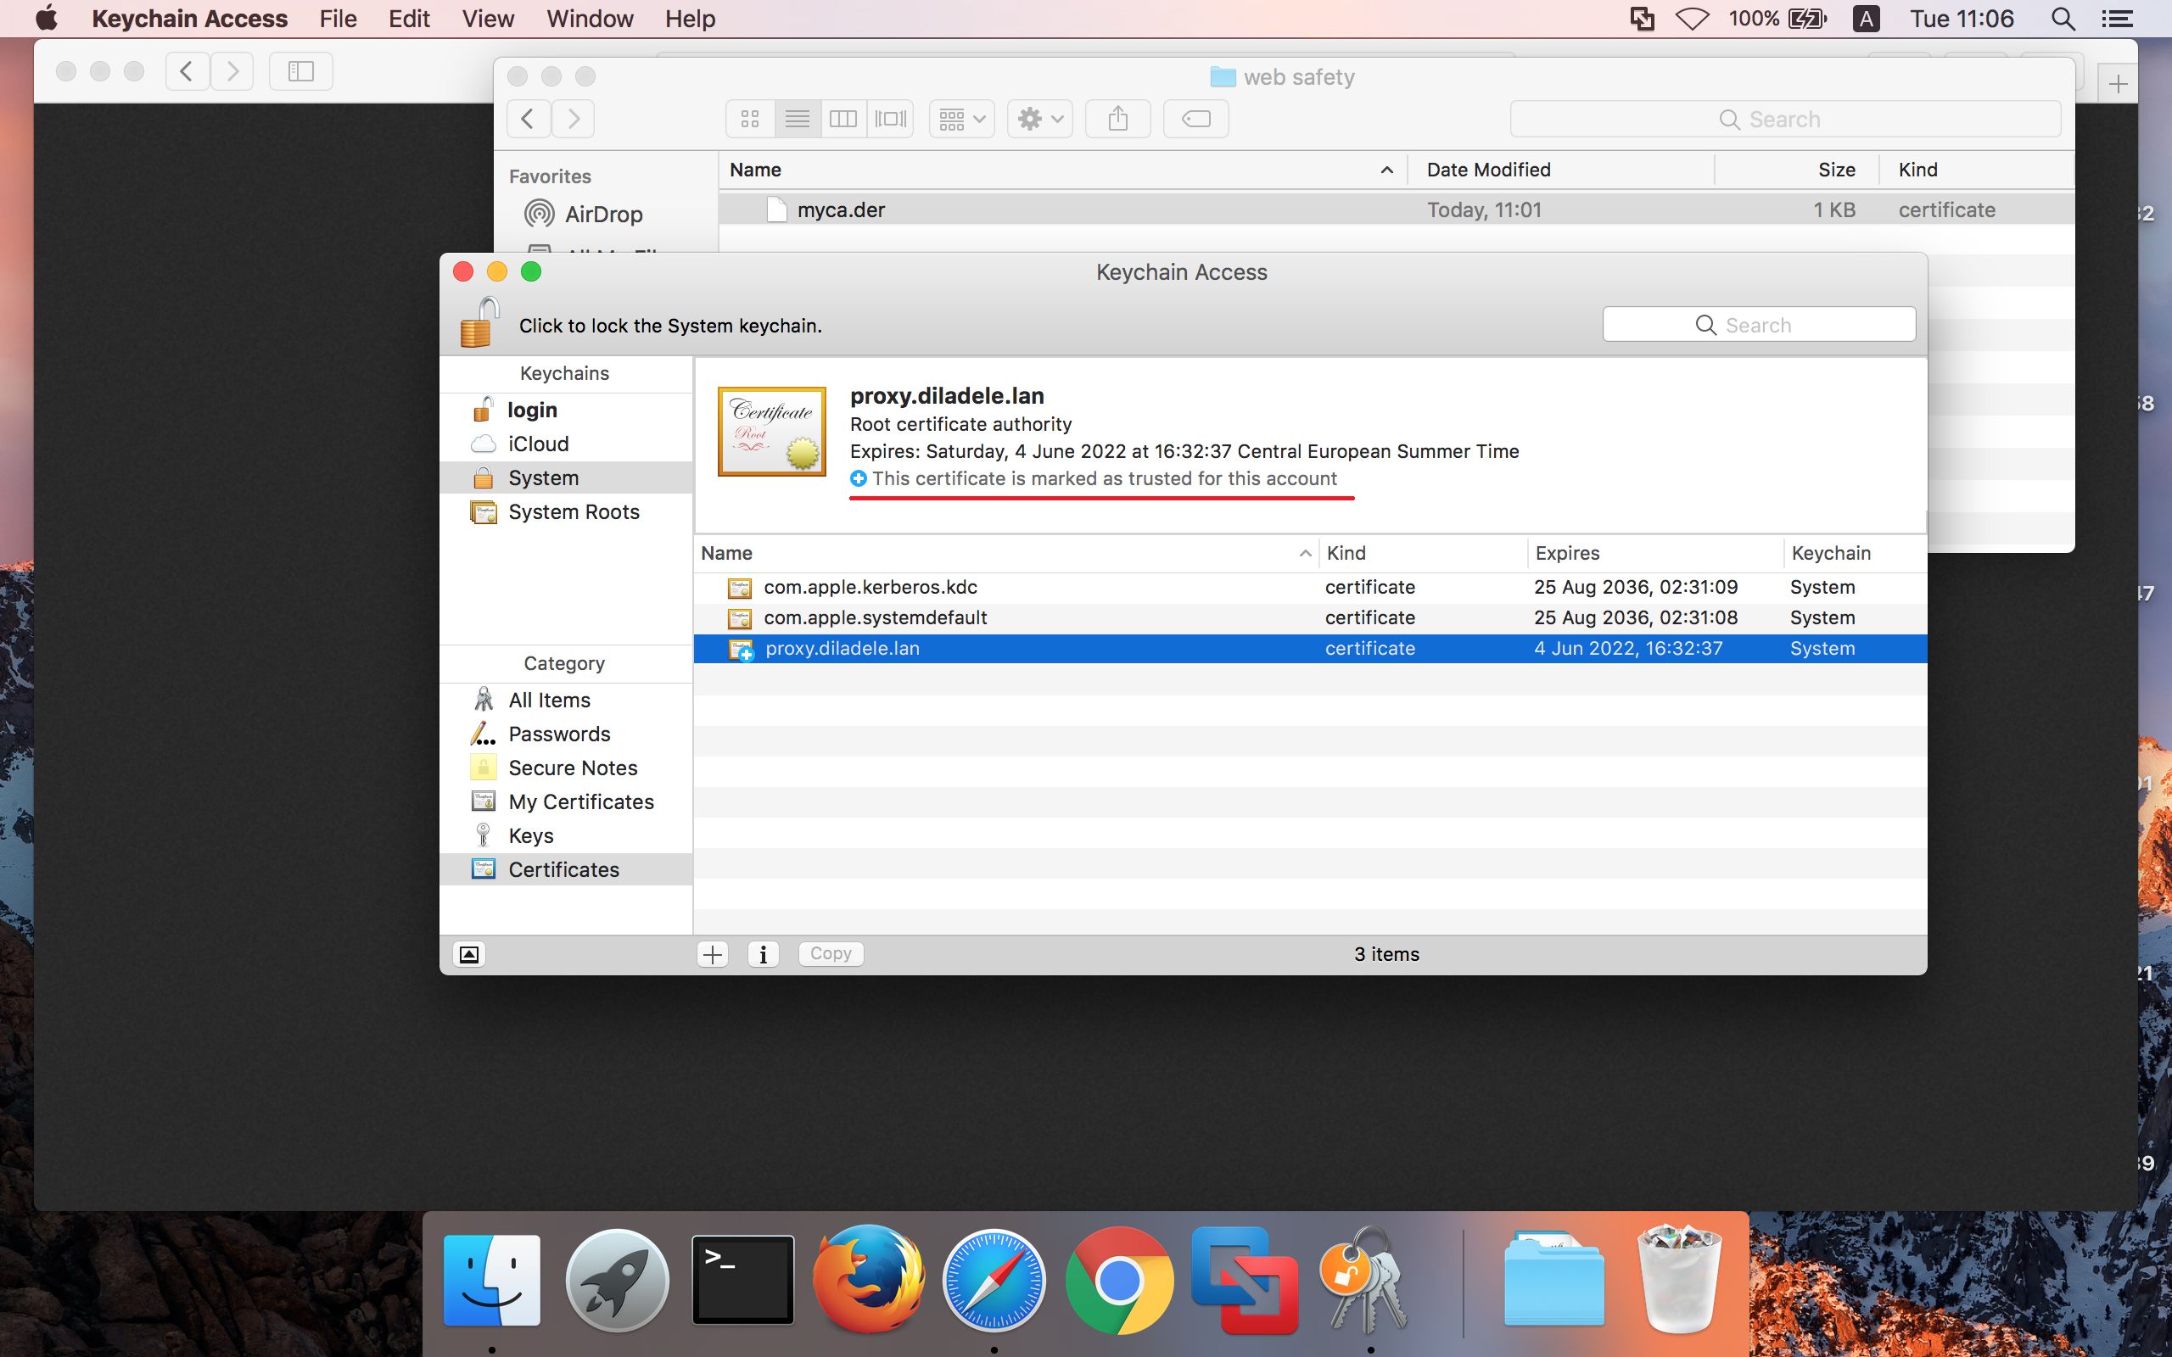
Task: Toggle the keychains sidebar visibility icon
Action: (x=468, y=954)
